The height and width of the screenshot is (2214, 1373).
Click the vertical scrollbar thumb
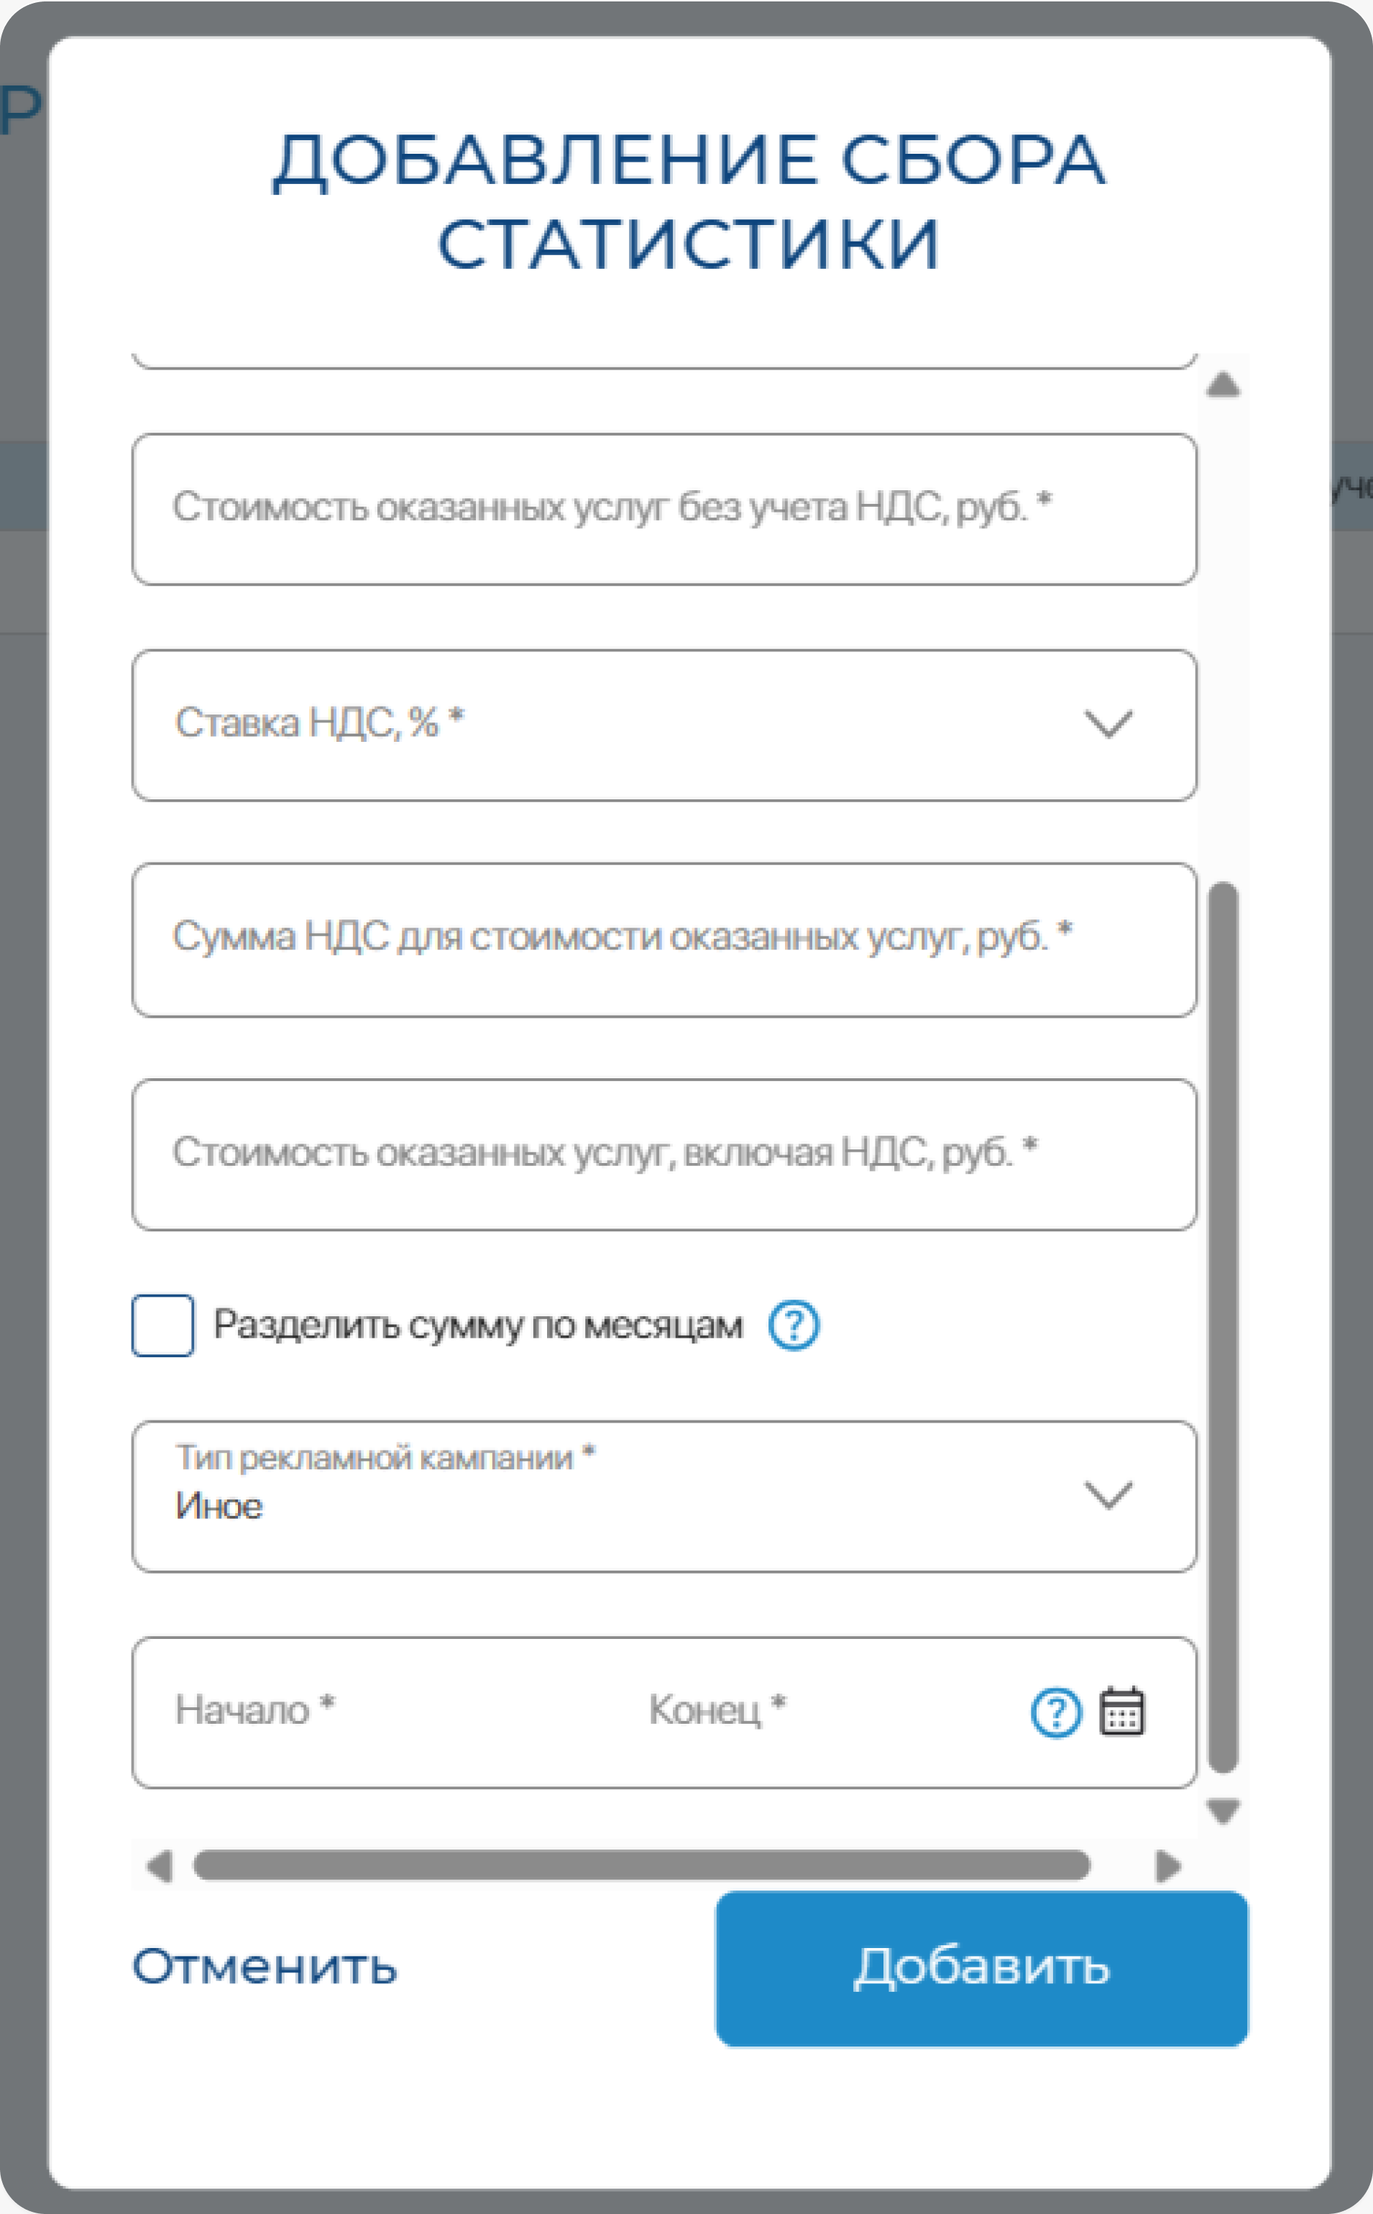coord(1223,1326)
